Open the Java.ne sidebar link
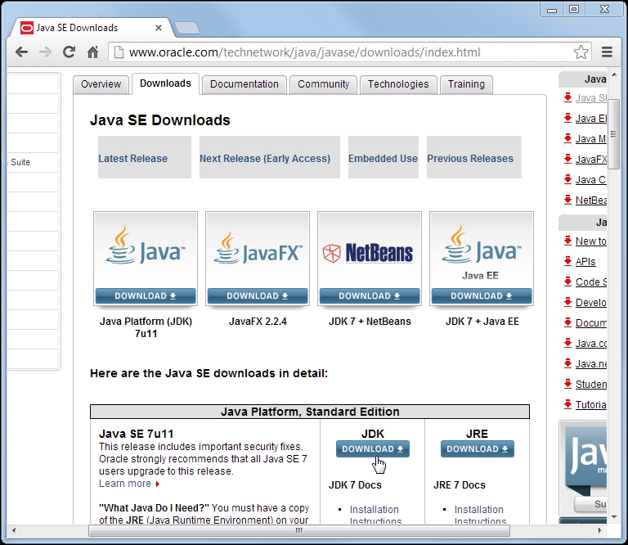628x545 pixels. pos(590,363)
